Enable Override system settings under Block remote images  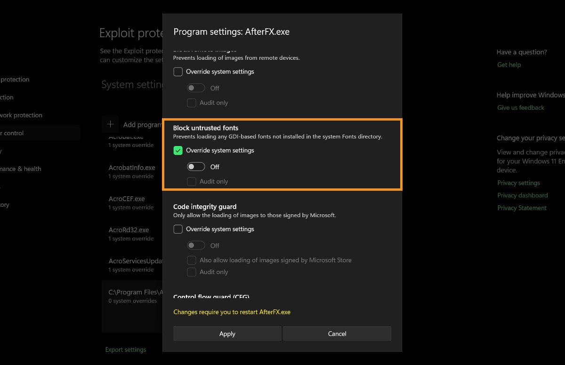(178, 72)
